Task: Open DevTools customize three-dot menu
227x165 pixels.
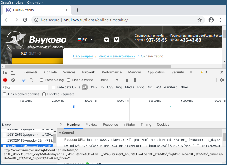Action: (214, 72)
